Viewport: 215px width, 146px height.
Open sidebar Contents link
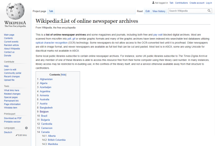[x=9, y=38]
